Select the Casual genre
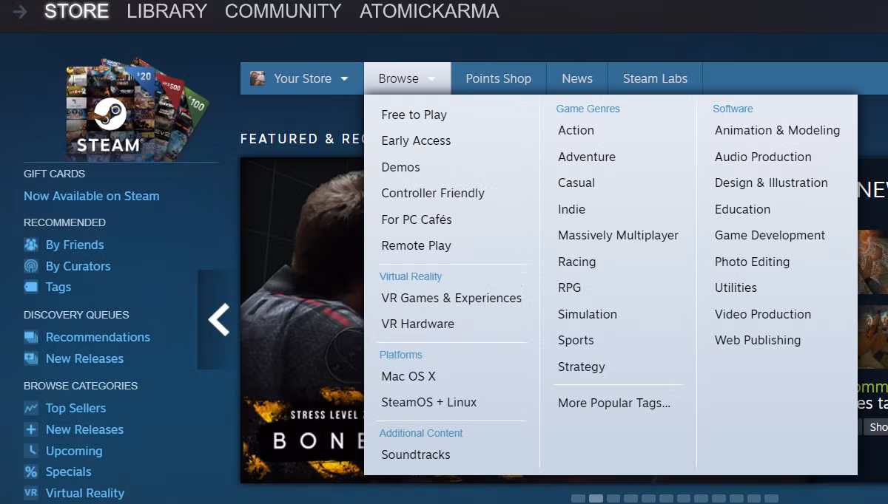This screenshot has height=504, width=888. [x=576, y=183]
